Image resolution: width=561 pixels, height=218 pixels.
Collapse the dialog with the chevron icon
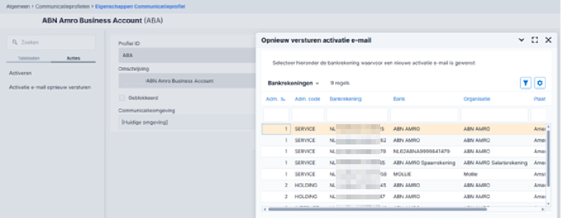point(521,40)
